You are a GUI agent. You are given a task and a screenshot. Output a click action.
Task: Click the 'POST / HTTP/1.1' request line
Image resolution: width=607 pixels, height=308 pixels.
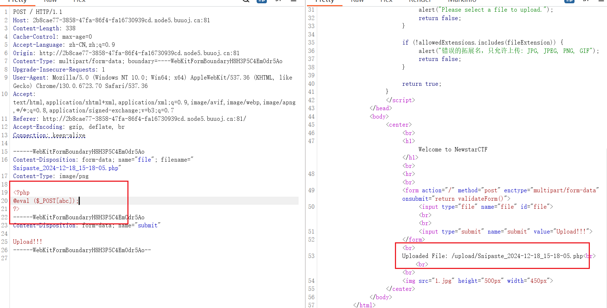(38, 12)
